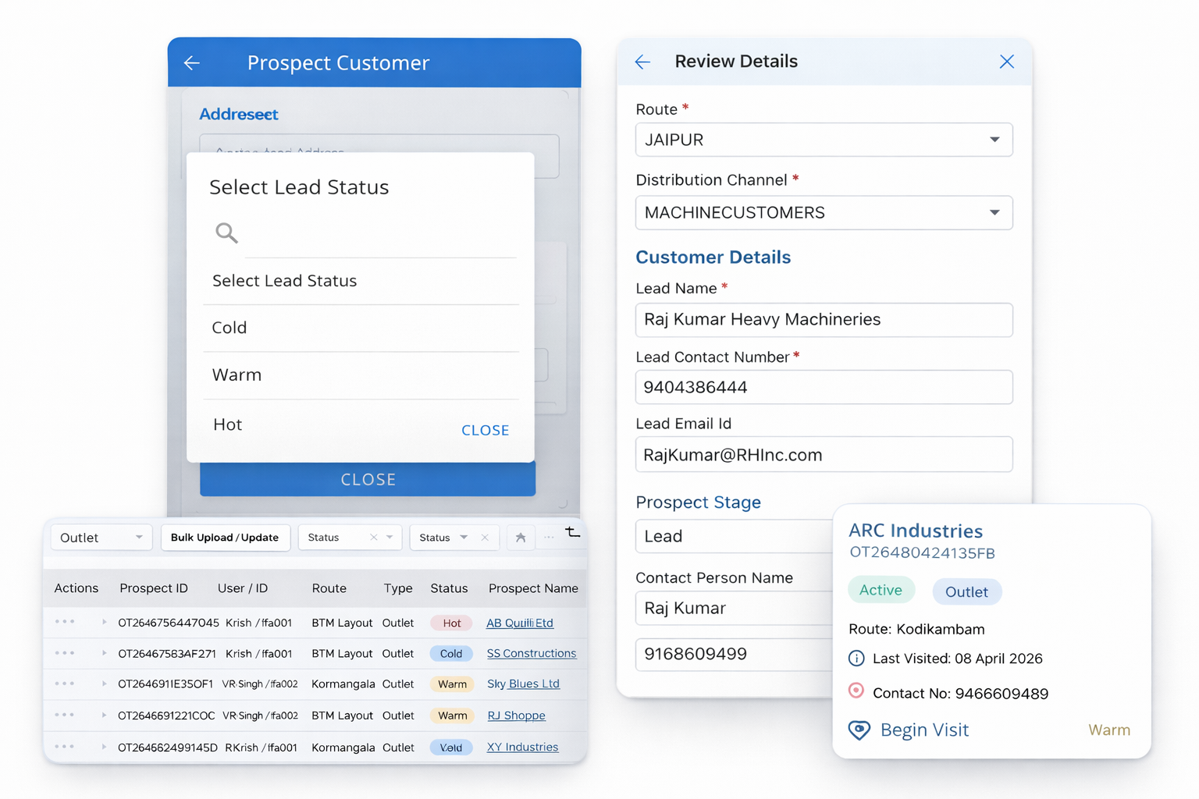The height and width of the screenshot is (799, 1199).
Task: Click the heart pin icon next to Begin Visit
Action: [x=859, y=730]
